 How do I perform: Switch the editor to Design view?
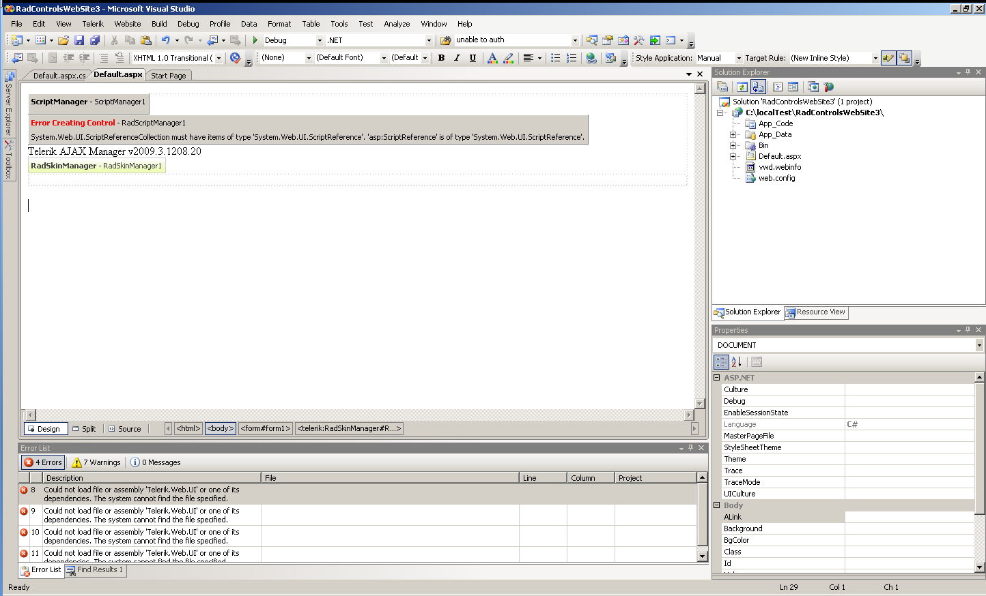point(46,429)
